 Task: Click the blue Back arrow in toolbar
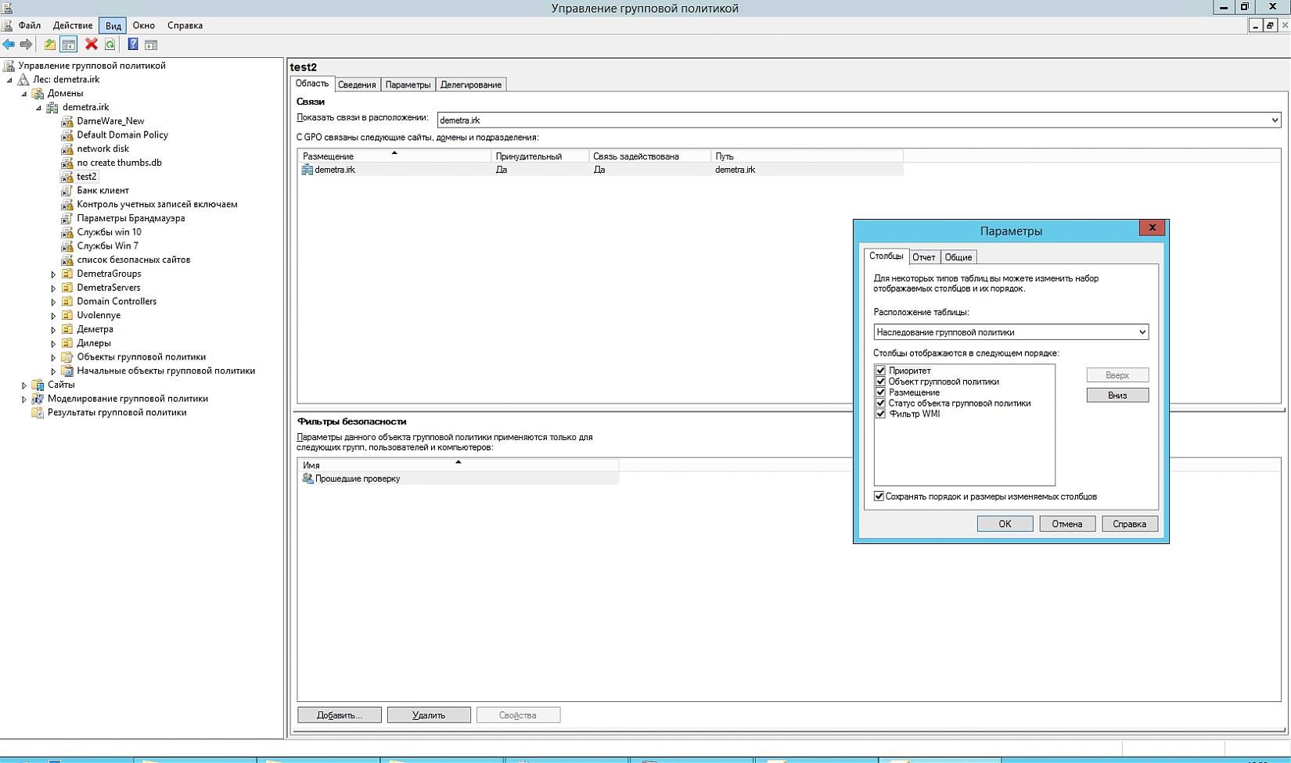(x=9, y=45)
